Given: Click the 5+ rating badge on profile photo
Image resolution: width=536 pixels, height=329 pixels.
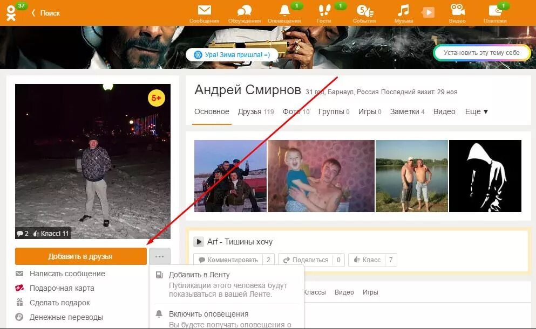Looking at the screenshot, I should point(156,98).
